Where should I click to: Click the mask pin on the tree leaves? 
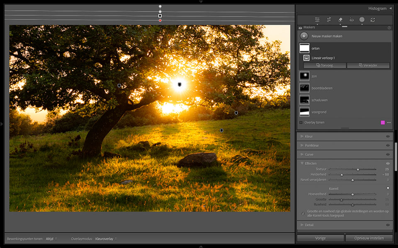(x=119, y=86)
